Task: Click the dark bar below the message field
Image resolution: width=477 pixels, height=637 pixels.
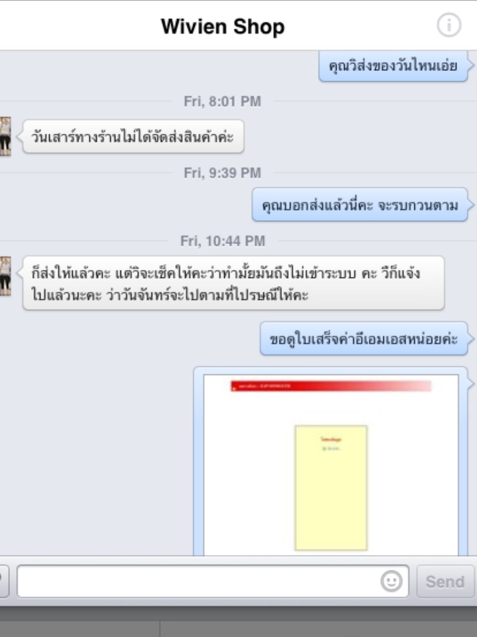Action: tap(238, 621)
